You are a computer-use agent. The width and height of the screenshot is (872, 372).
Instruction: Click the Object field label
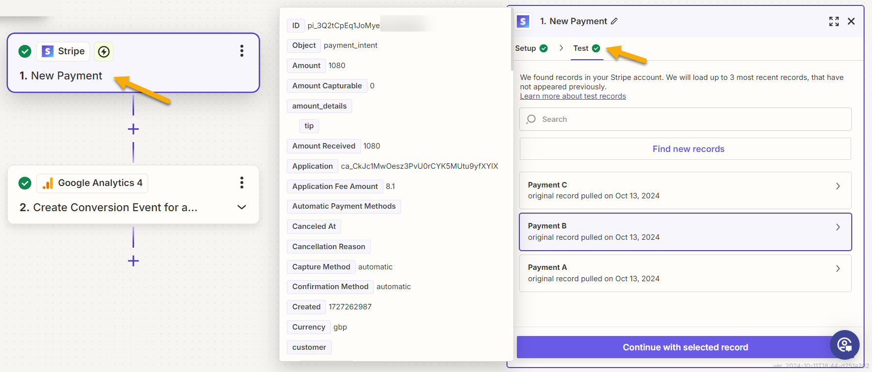click(x=304, y=45)
